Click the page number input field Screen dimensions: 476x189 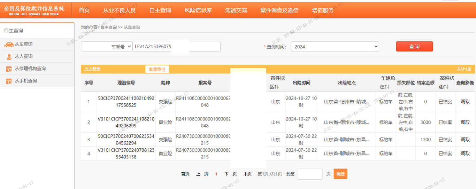310,174
